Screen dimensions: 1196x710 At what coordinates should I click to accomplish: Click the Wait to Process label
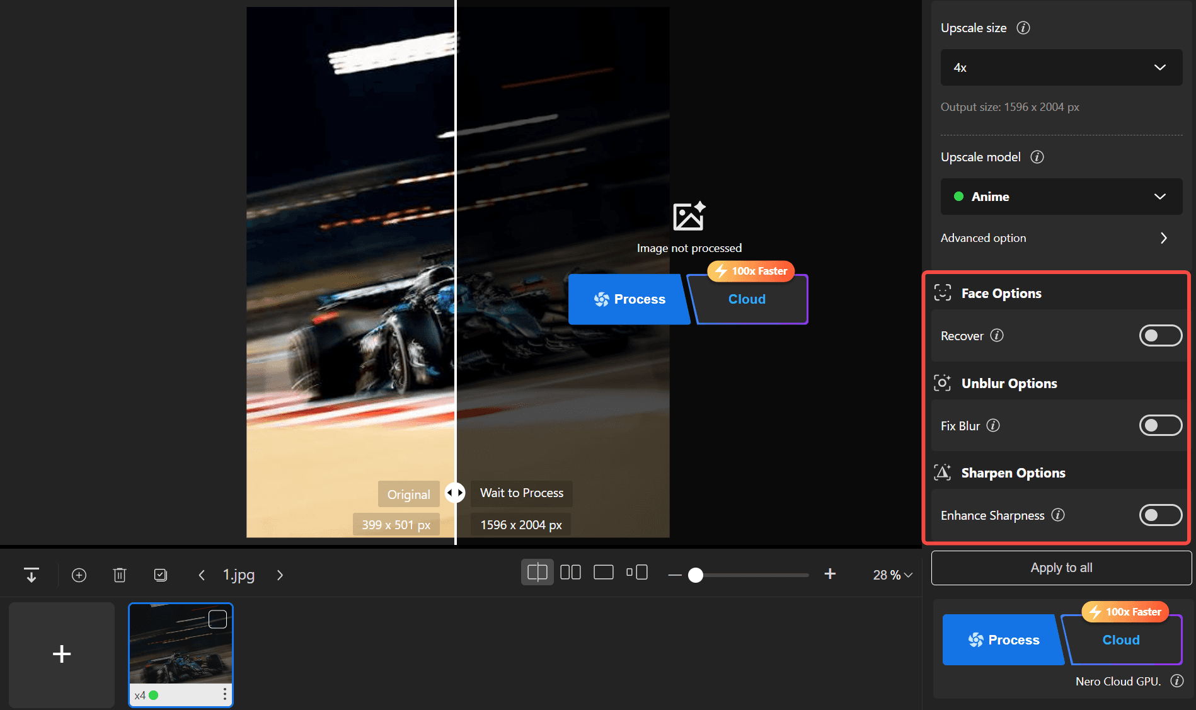(x=522, y=493)
